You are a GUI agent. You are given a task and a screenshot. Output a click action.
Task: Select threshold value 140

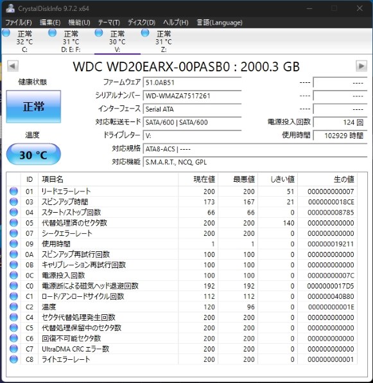click(x=289, y=223)
